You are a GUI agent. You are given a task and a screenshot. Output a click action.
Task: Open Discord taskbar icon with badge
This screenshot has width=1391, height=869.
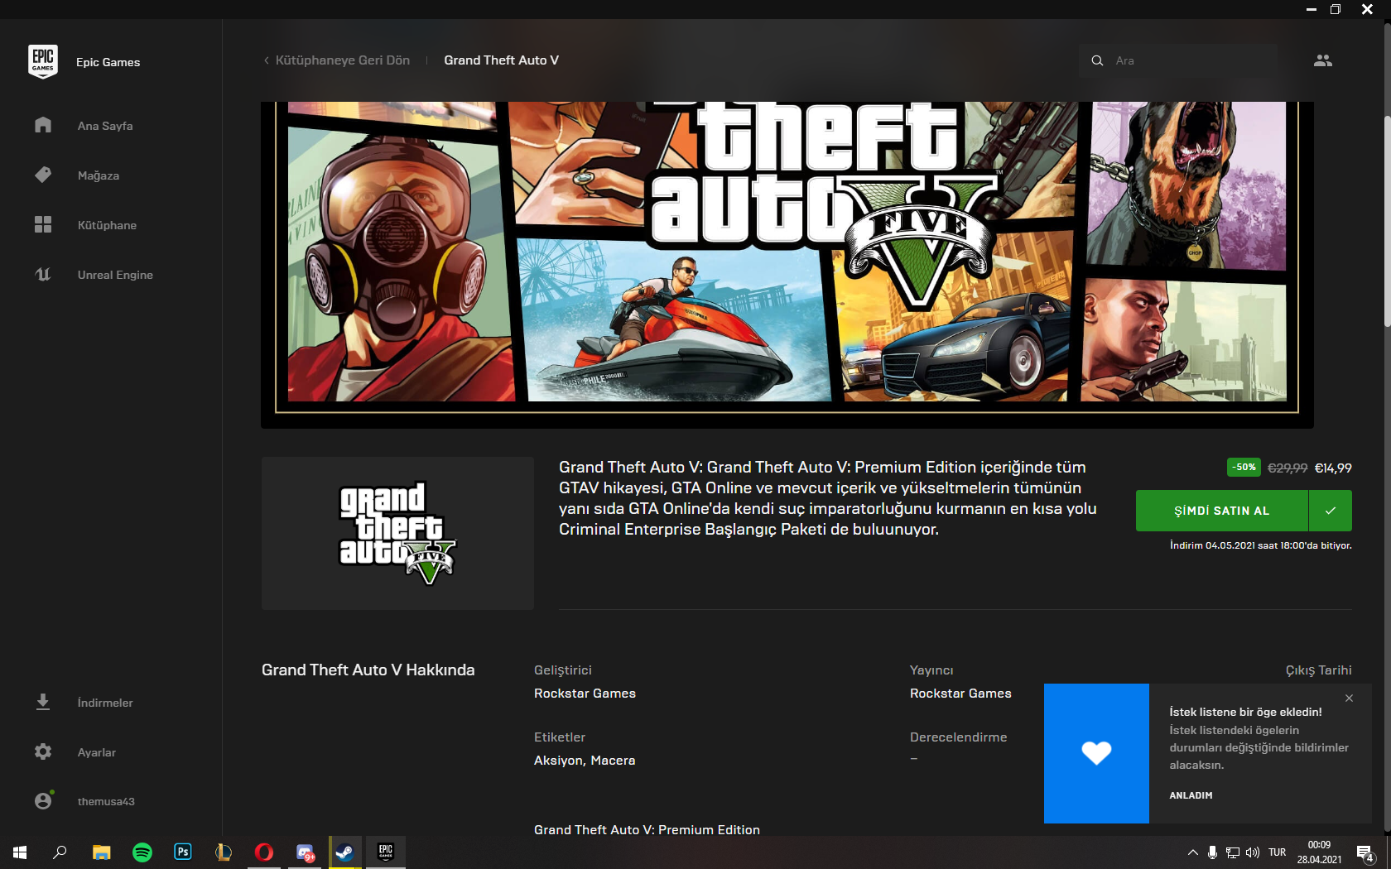(305, 852)
